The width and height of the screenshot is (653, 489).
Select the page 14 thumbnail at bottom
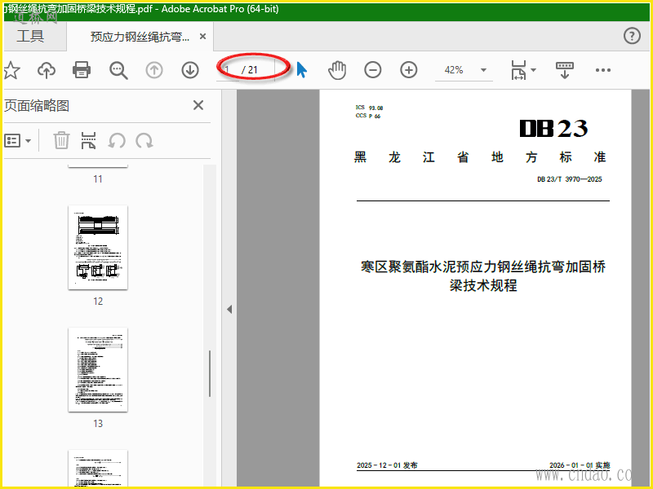click(98, 468)
